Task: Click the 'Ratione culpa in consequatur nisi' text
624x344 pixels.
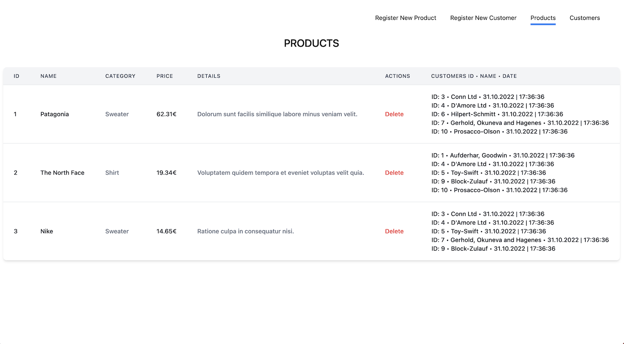Action: 245,231
